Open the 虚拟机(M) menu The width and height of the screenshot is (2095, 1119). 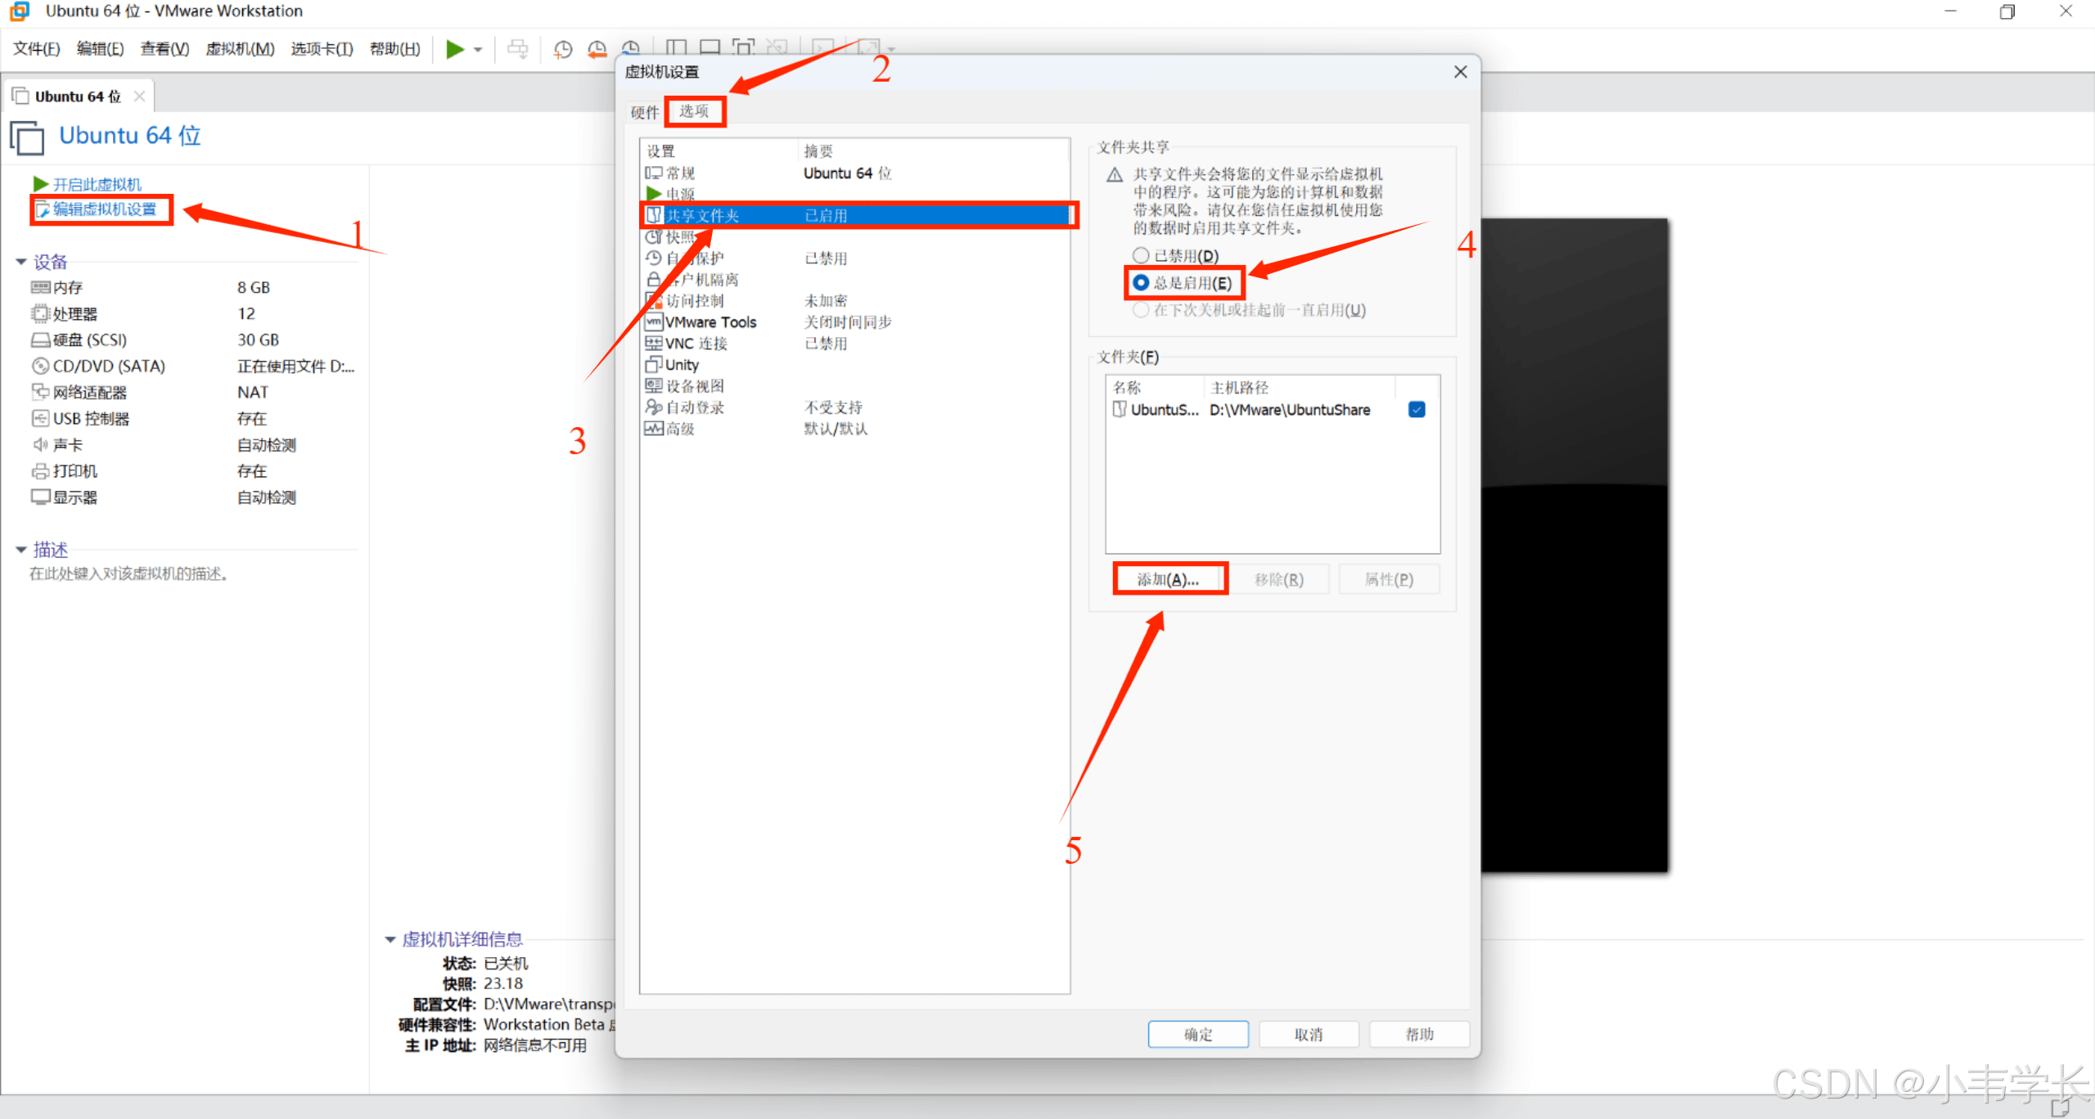[x=240, y=49]
